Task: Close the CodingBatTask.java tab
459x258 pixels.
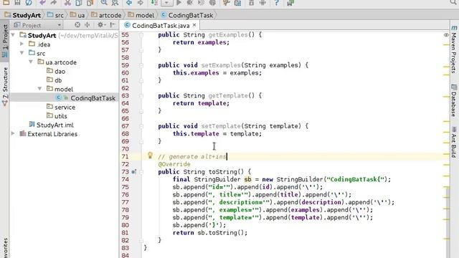Action: tap(194, 25)
